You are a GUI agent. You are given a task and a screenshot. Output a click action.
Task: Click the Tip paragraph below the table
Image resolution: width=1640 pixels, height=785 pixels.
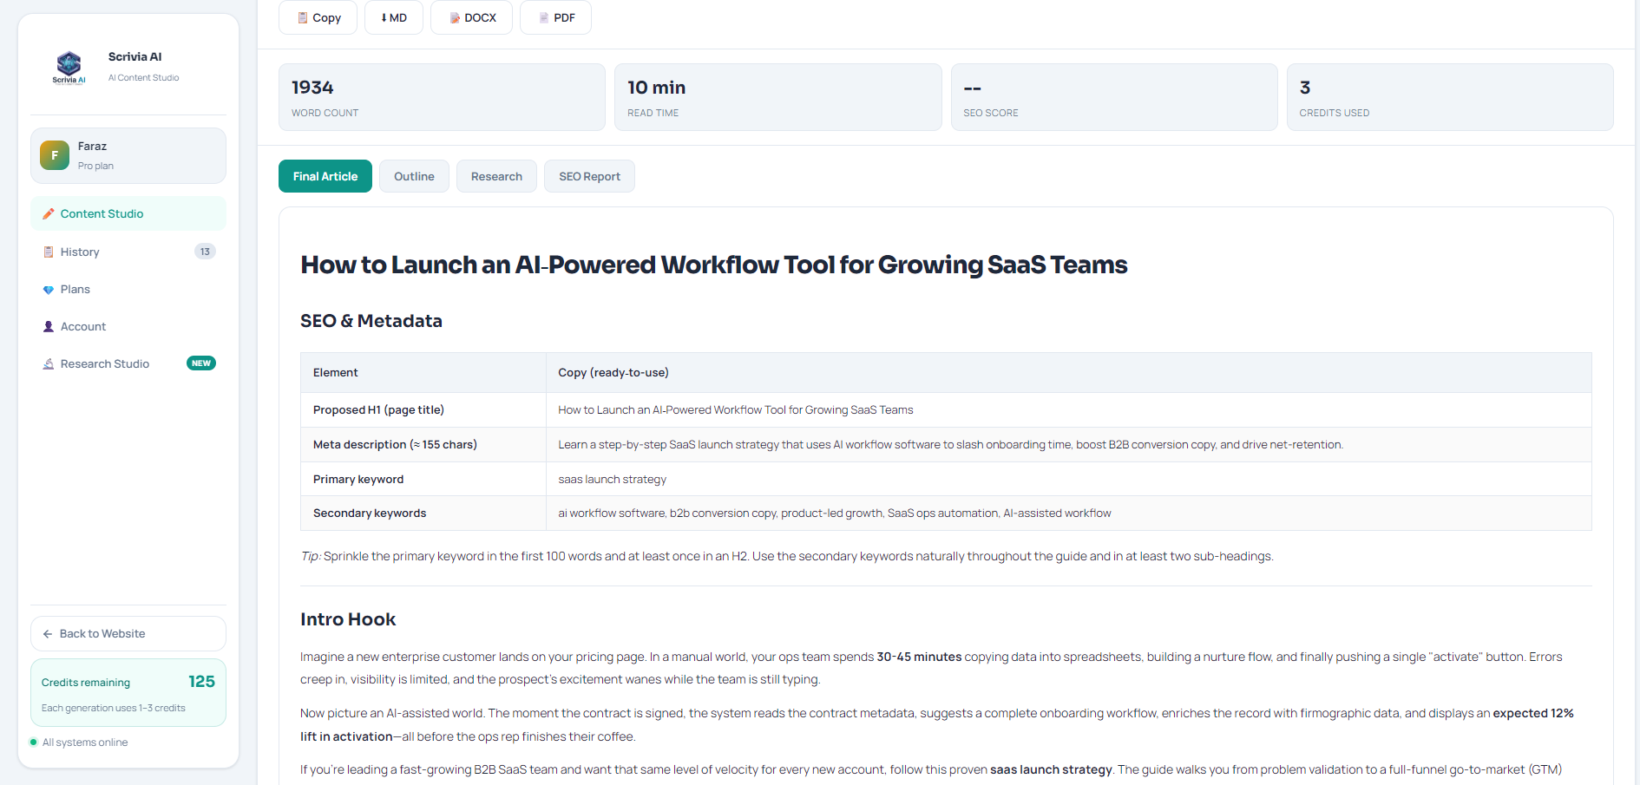[787, 556]
